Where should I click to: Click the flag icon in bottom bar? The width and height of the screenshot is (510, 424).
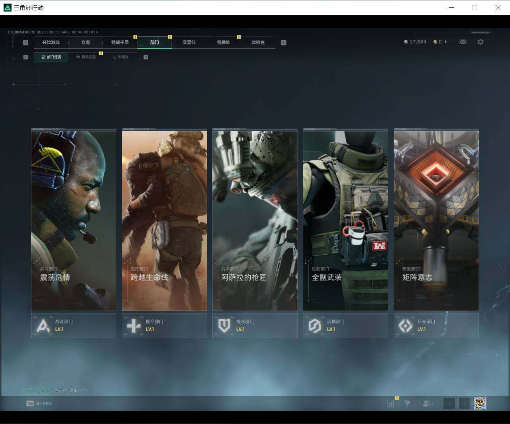[407, 404]
